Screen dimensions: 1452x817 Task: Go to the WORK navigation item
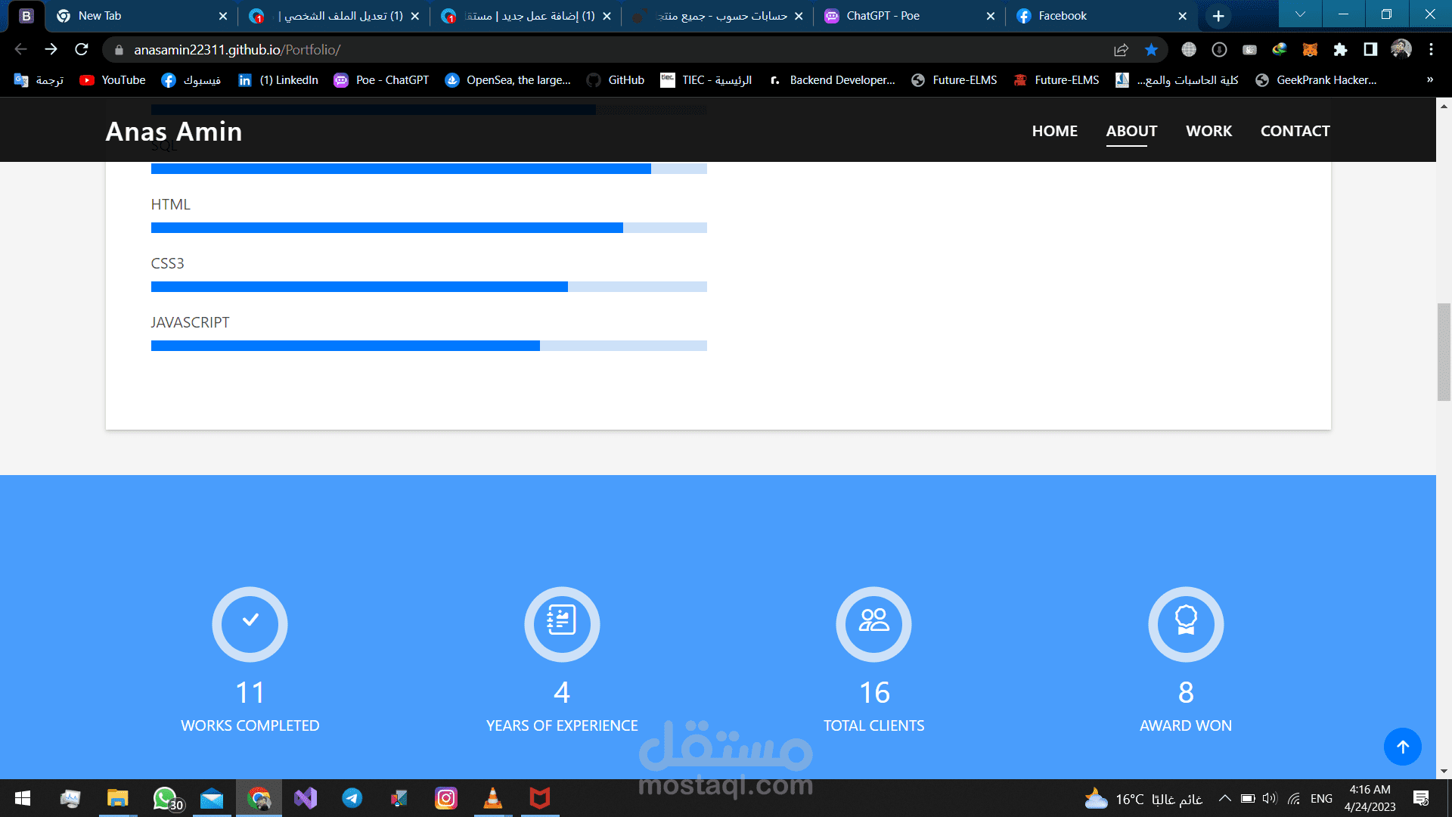click(x=1208, y=131)
